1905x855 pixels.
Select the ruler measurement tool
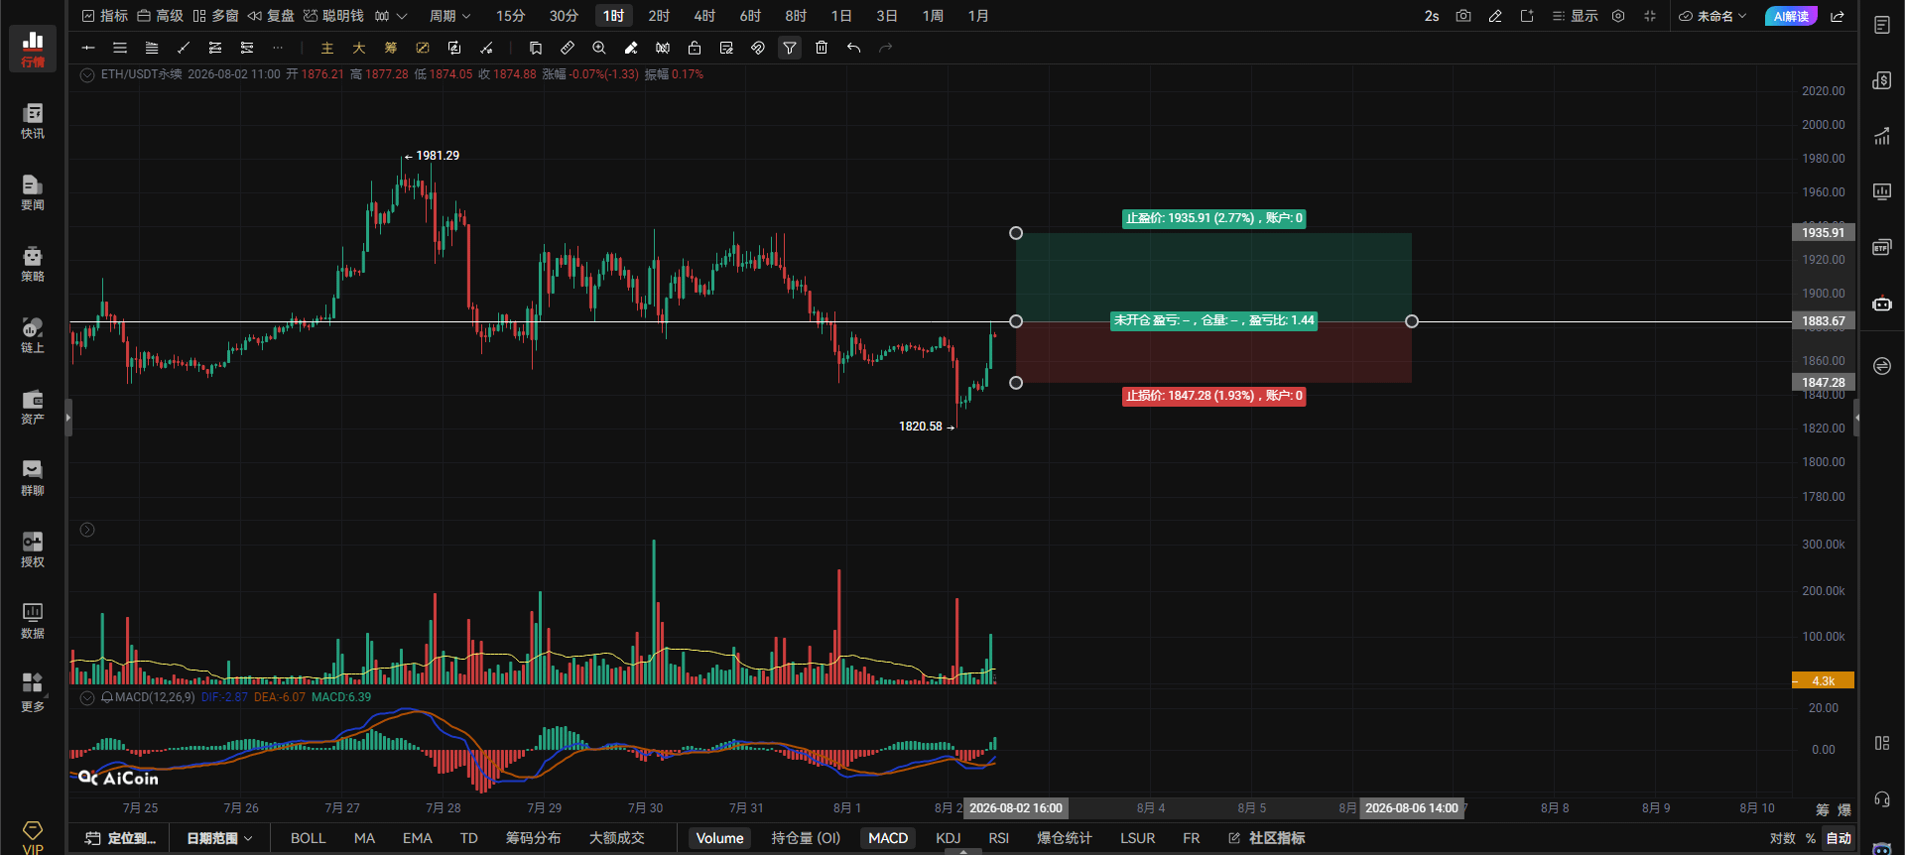click(x=568, y=48)
